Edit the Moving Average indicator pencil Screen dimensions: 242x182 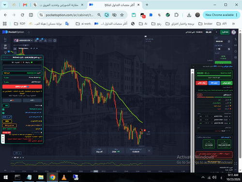(34, 49)
